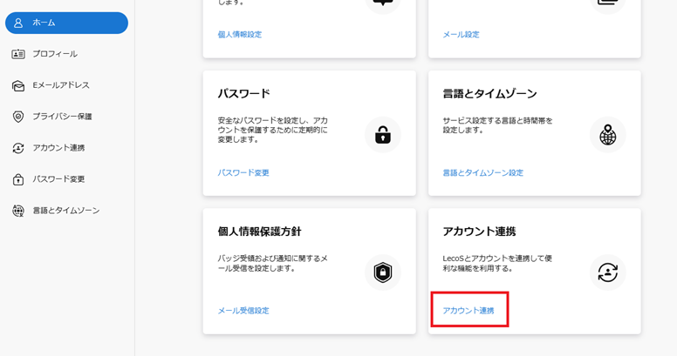This screenshot has height=356, width=677.
Task: Open the 言語とタイムゾーン設定 link
Action: coord(482,172)
